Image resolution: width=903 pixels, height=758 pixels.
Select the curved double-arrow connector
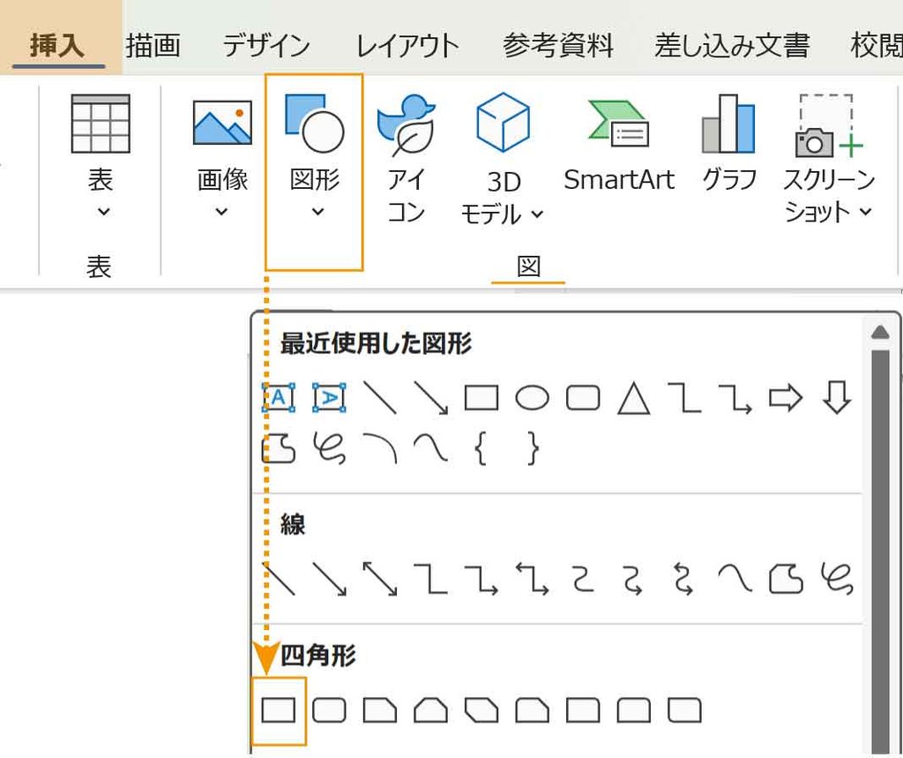point(684,579)
